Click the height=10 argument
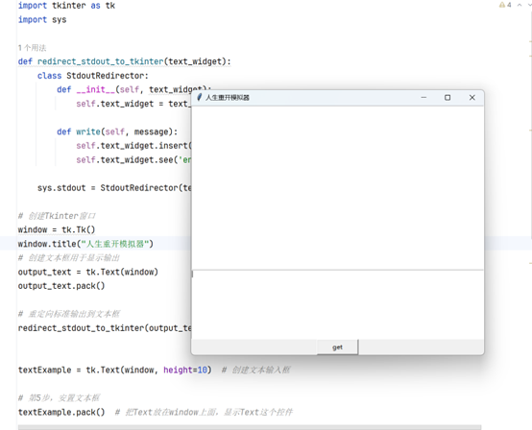 pyautogui.click(x=185, y=370)
